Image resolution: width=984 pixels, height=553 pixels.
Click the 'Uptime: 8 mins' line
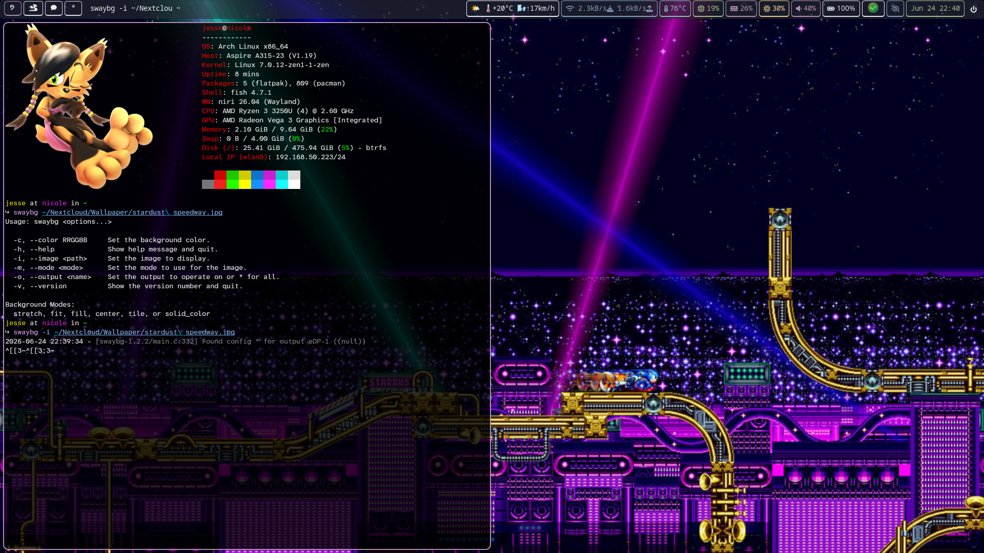click(x=231, y=74)
